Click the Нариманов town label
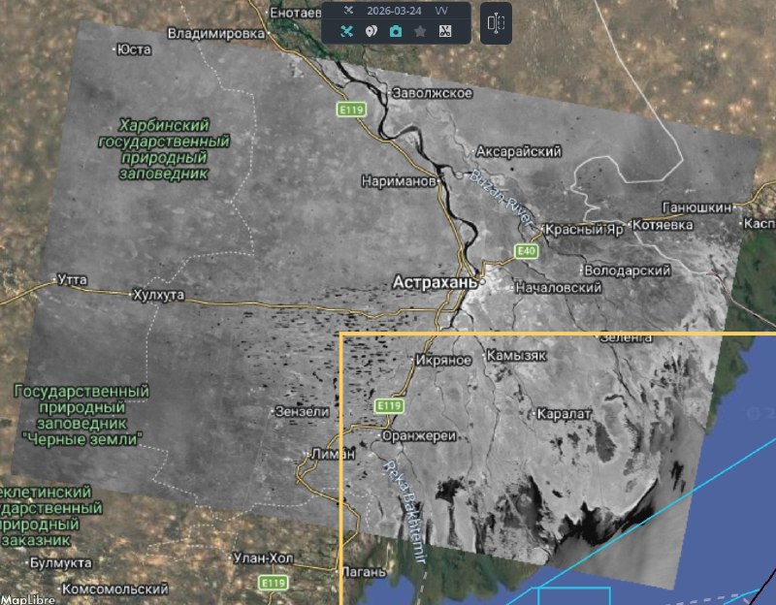This screenshot has width=776, height=605. pos(398,181)
